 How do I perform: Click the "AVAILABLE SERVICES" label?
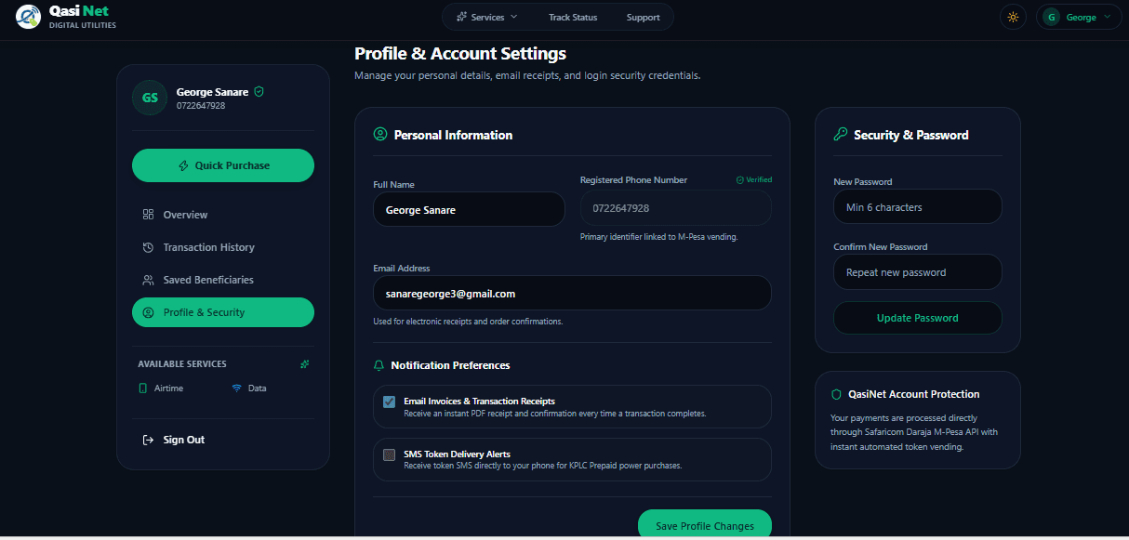(182, 364)
